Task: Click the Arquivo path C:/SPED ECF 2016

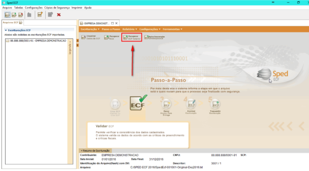Action: click(166, 167)
